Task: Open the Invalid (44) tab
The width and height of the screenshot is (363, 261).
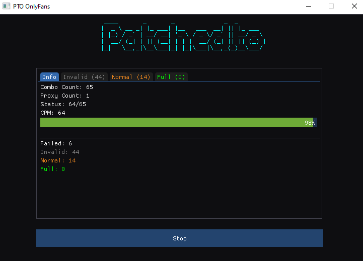Action: pos(84,77)
